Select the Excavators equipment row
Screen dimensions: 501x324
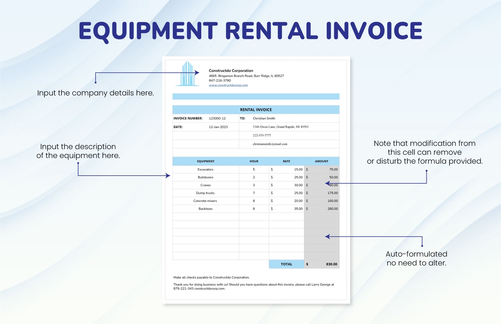(206, 169)
